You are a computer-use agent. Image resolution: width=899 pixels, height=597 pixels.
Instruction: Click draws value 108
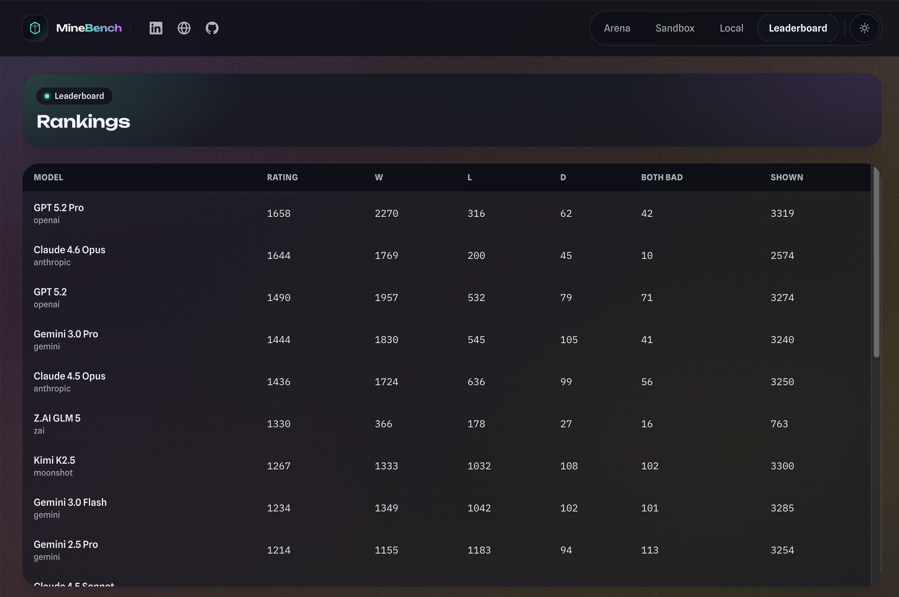click(569, 466)
